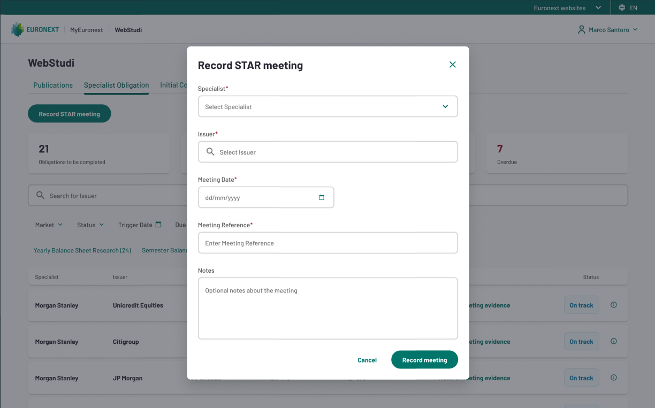Click the Enter Meeting Reference field
Viewport: 655px width, 408px height.
327,243
